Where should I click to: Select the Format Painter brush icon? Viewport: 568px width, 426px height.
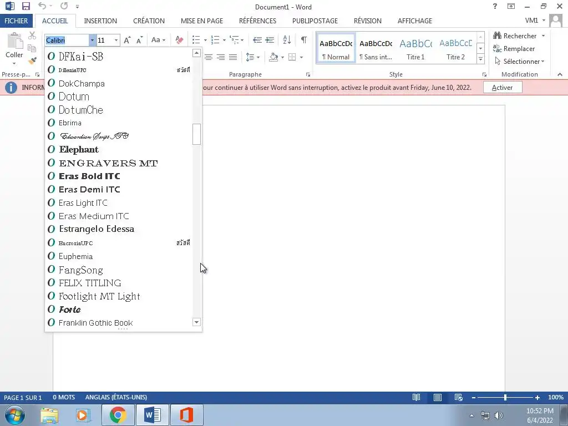click(32, 60)
